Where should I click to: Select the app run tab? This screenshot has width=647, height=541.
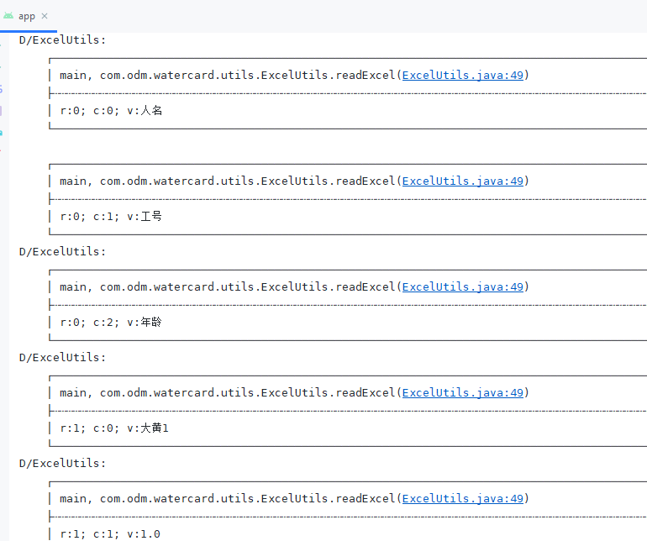pyautogui.click(x=27, y=16)
